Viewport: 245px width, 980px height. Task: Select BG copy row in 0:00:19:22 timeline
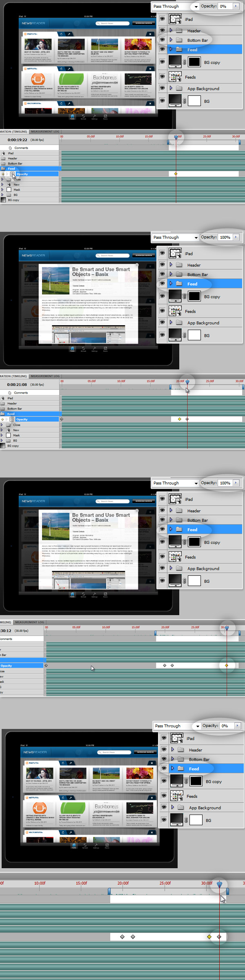(29, 200)
